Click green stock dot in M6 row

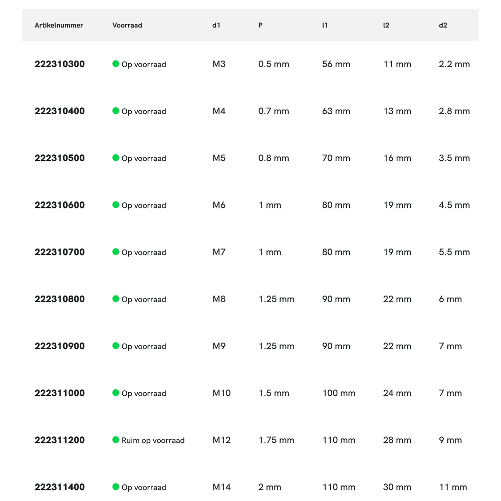click(x=116, y=205)
